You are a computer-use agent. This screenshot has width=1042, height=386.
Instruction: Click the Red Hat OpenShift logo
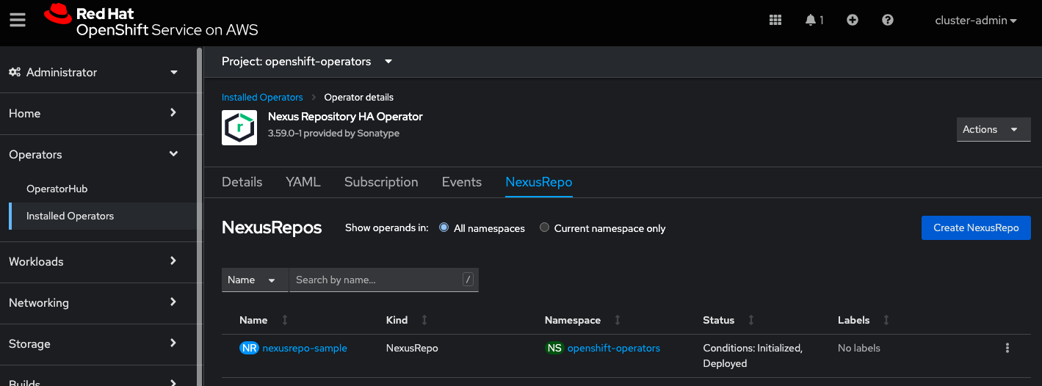(x=151, y=22)
